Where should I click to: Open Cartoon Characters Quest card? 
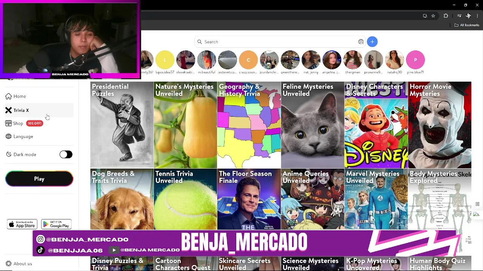[x=185, y=264]
